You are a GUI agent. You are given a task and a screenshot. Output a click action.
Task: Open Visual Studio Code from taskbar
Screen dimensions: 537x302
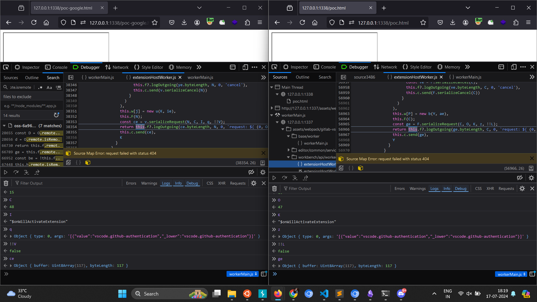pyautogui.click(x=324, y=294)
